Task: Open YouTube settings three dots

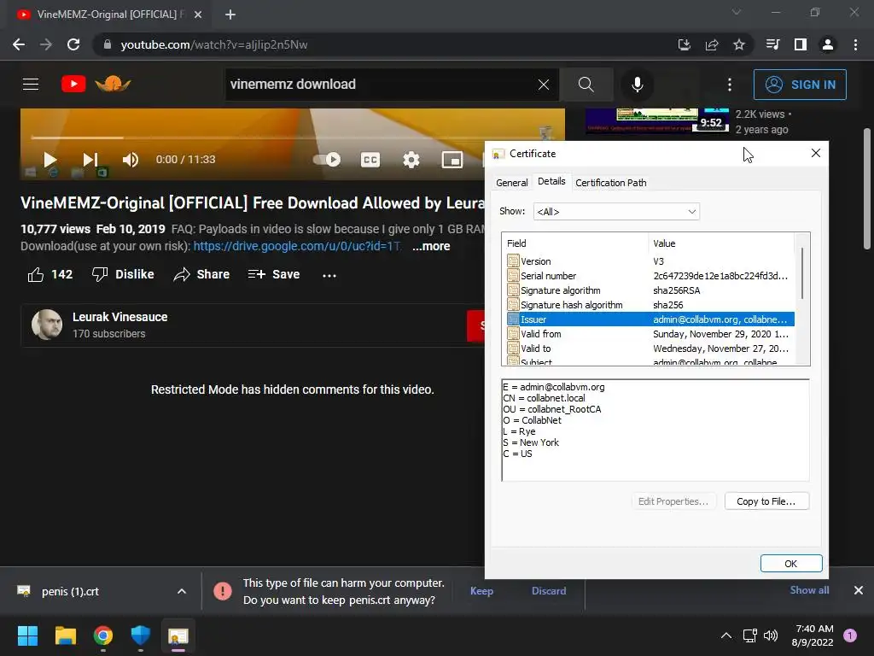Action: [x=730, y=85]
